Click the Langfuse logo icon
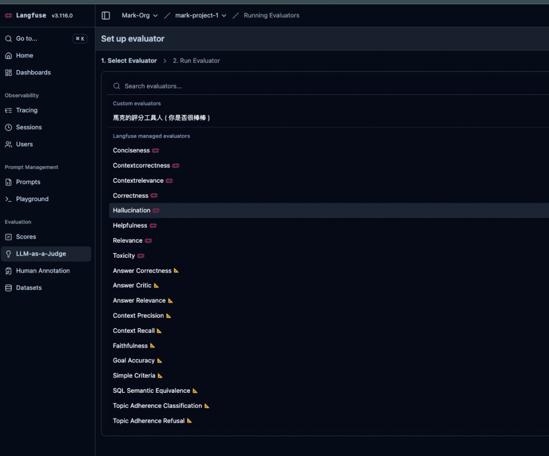549x456 pixels. point(9,16)
